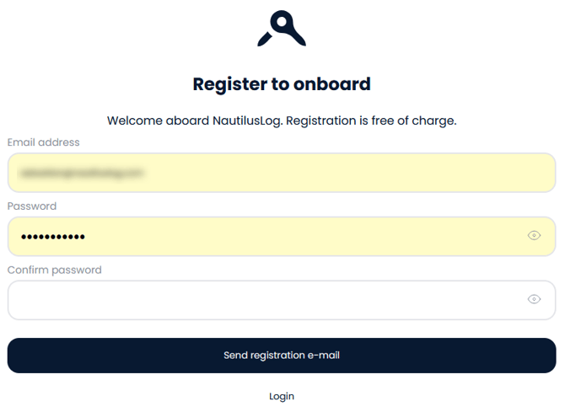Viewport: 565px width, 412px height.
Task: Click the Register to onboard heading
Action: coord(282,84)
